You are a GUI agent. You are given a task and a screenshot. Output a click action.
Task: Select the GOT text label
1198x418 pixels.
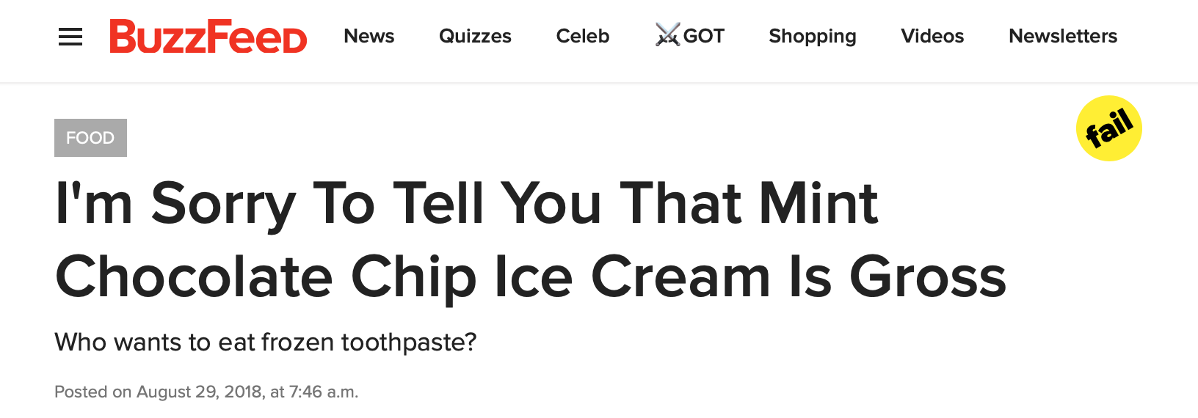click(x=704, y=36)
